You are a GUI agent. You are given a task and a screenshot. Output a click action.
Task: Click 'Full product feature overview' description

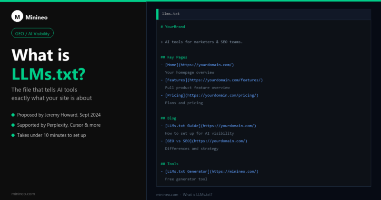[197, 88]
